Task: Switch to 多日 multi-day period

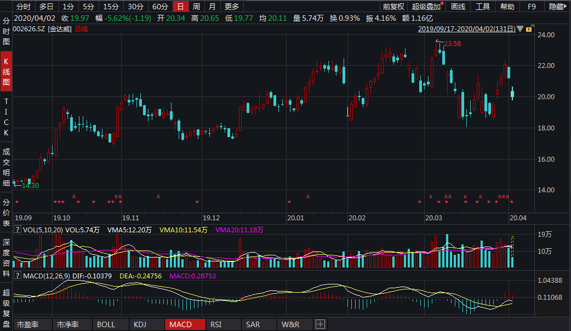Action: click(46, 7)
